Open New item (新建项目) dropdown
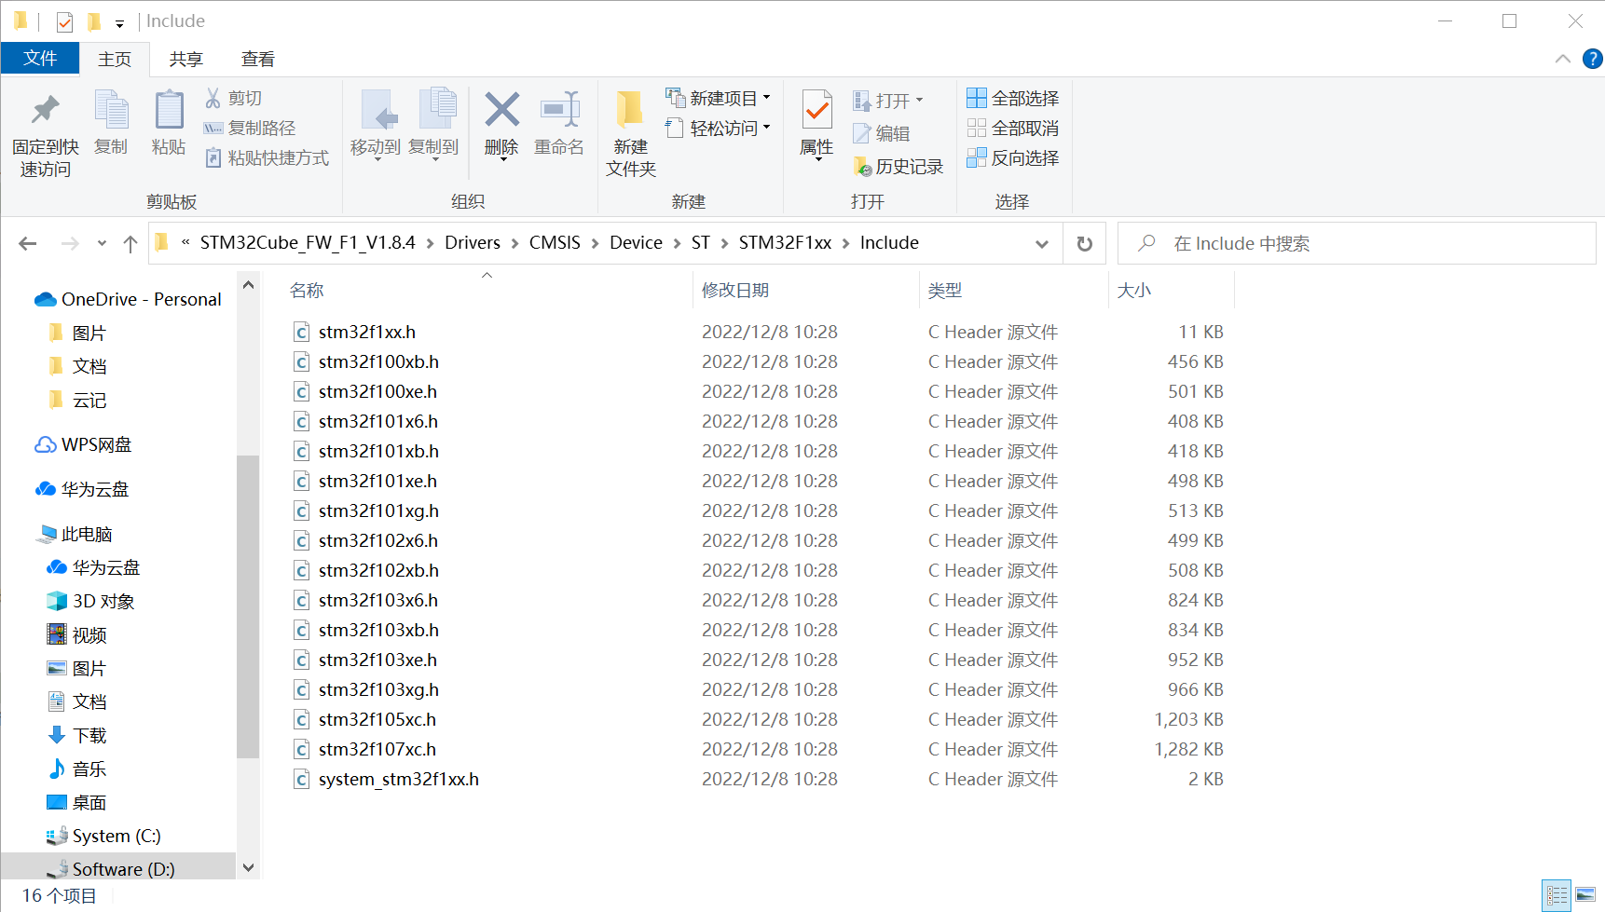The image size is (1605, 912). [x=718, y=98]
